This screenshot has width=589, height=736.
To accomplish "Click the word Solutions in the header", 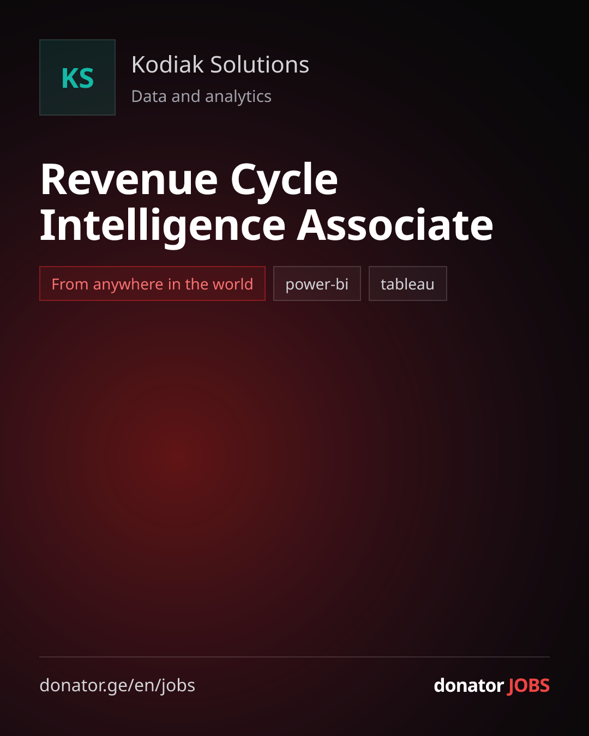I will pos(260,64).
